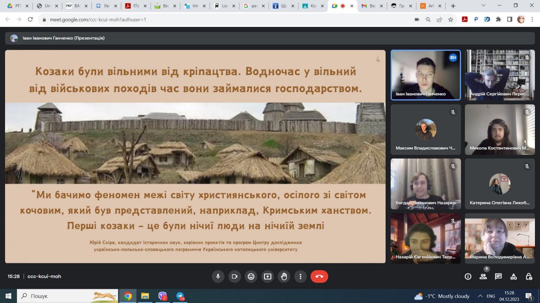Viewport: 540px width, 303px height.
Task: Open a new browser tab
Action: click(x=453, y=6)
